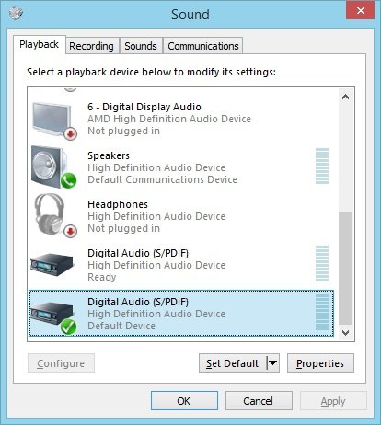The width and height of the screenshot is (381, 425).
Task: Click the scroll up arrow in device list
Action: pos(345,98)
